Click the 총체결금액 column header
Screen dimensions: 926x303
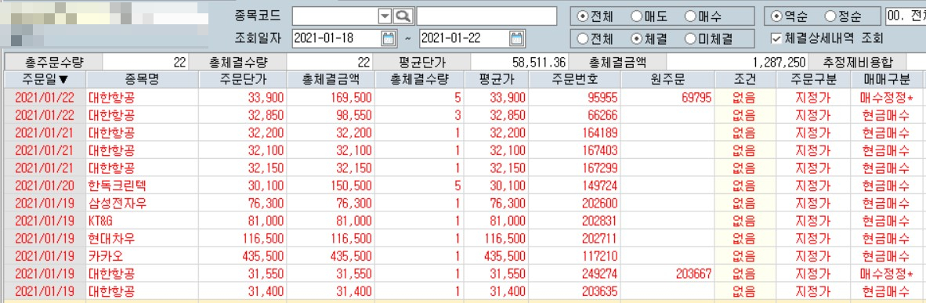tap(330, 80)
